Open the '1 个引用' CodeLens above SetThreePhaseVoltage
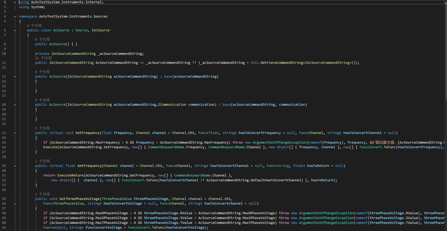This screenshot has width=447, height=231. point(42,194)
